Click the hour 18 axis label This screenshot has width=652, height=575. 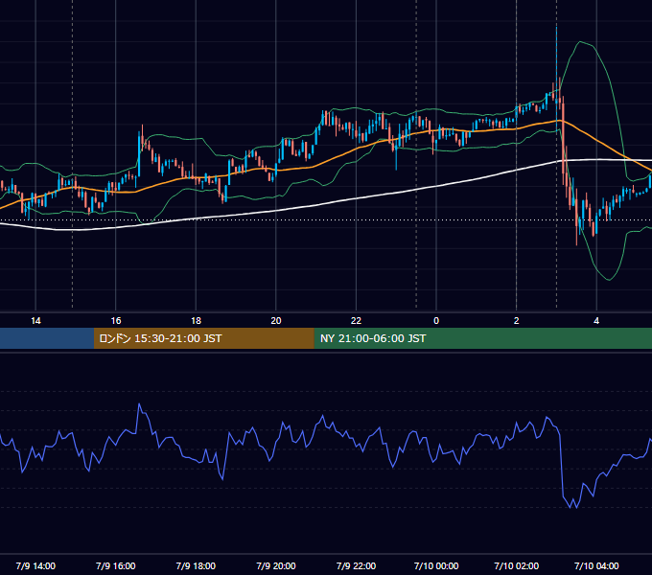coord(196,321)
